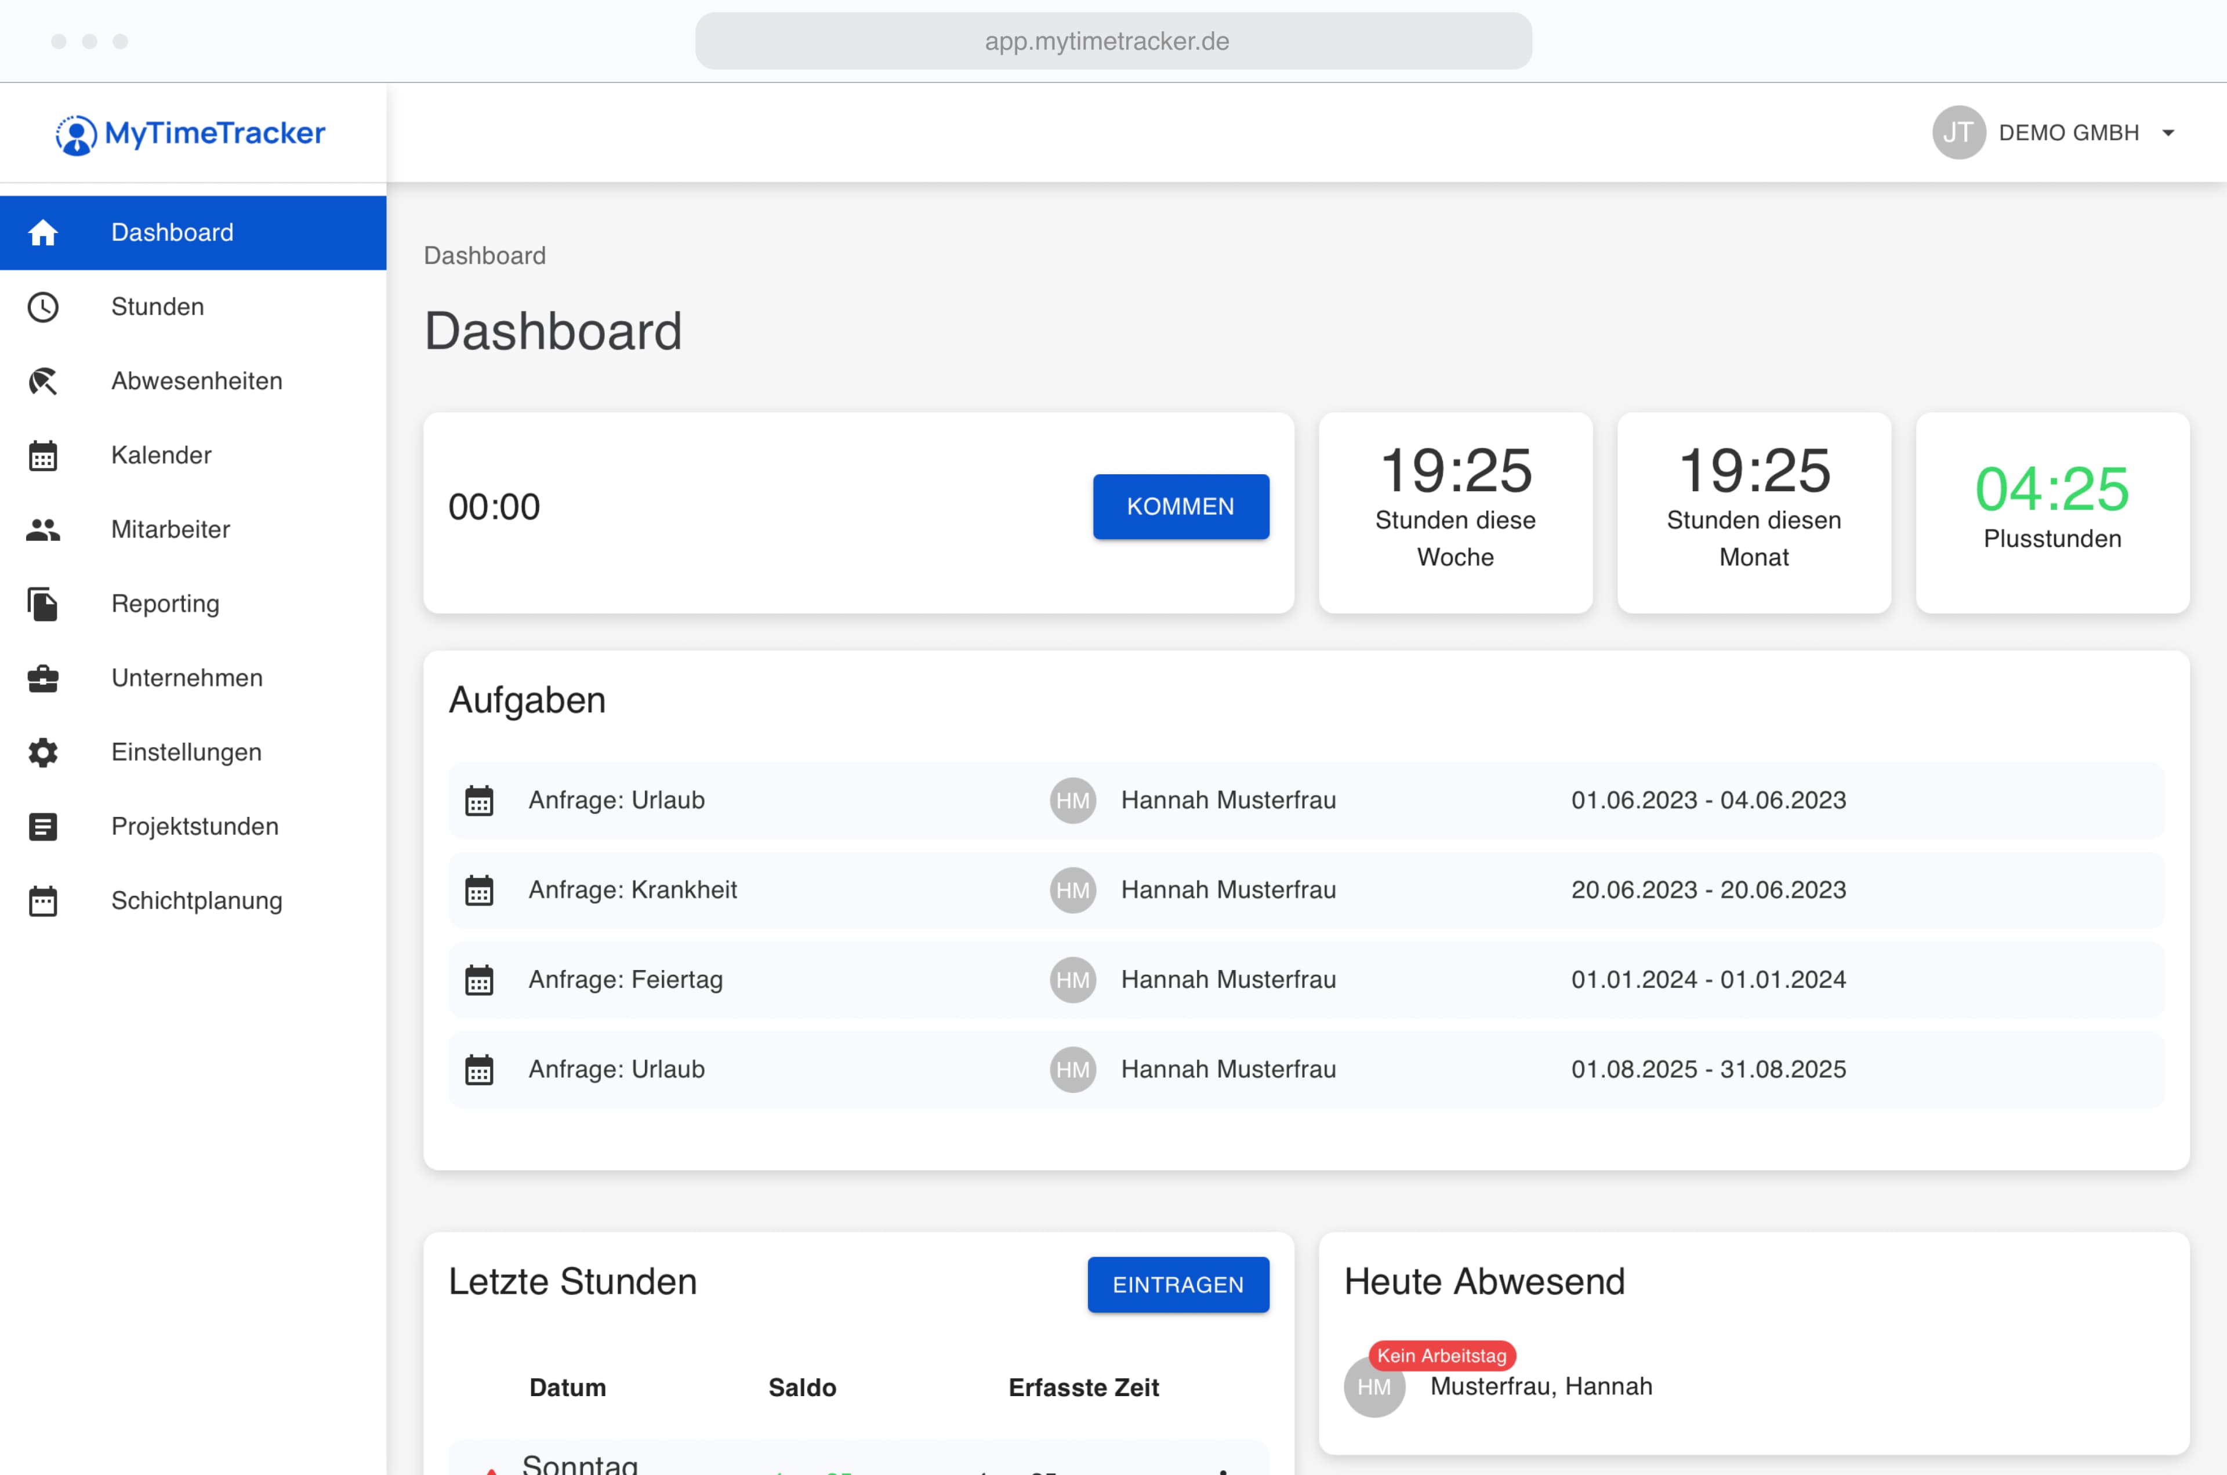This screenshot has height=1475, width=2227.
Task: Click the Kalender calendar icon
Action: point(43,455)
